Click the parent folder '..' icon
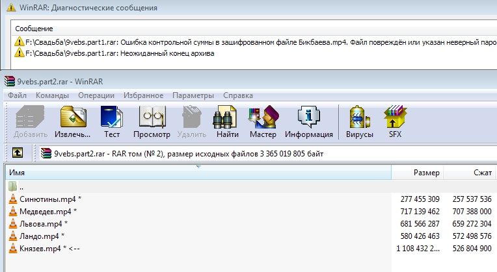 (x=12, y=186)
